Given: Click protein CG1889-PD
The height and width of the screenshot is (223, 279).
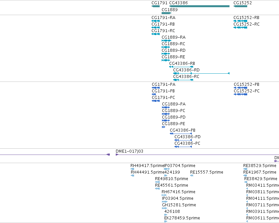Looking at the screenshot, I should coord(174,117).
